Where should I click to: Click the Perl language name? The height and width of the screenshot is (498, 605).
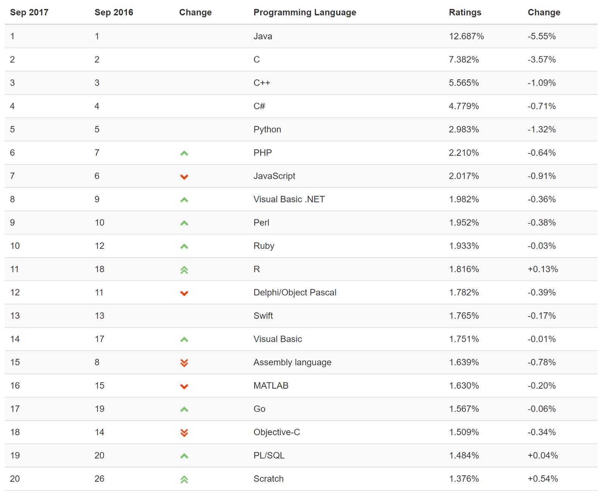(x=261, y=222)
